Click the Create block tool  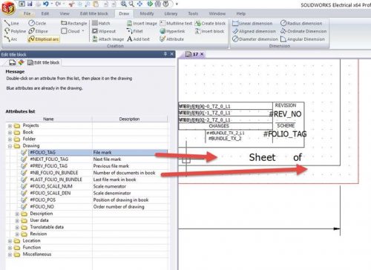(x=210, y=23)
